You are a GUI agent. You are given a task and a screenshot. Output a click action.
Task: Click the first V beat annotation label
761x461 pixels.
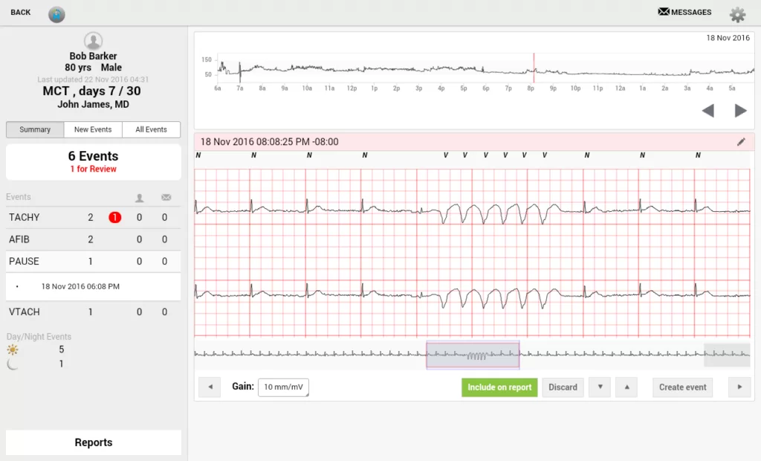point(446,155)
